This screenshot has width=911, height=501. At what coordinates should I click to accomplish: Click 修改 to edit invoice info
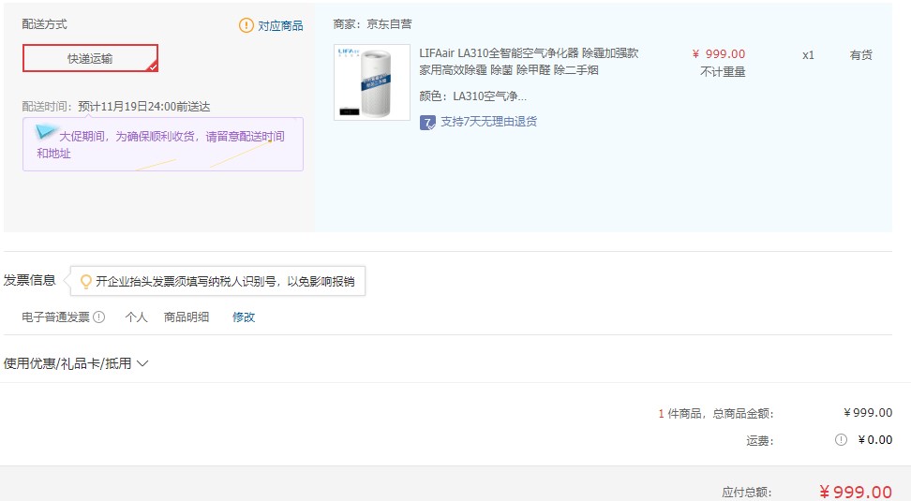click(x=244, y=317)
